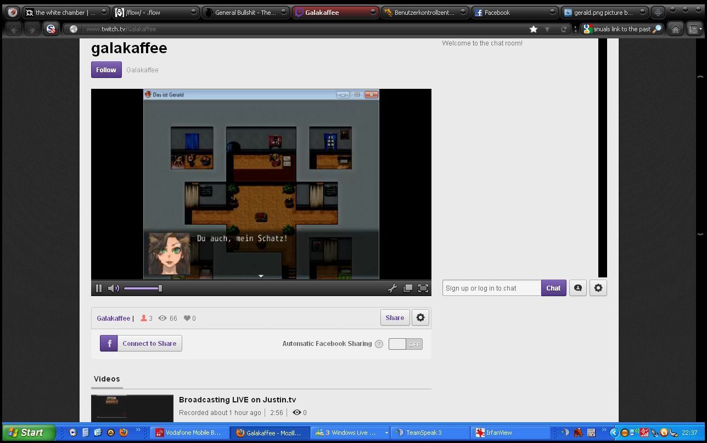Switch to TeamSpeak 3 in taskbar
Image resolution: width=707 pixels, height=443 pixels.
pos(430,433)
